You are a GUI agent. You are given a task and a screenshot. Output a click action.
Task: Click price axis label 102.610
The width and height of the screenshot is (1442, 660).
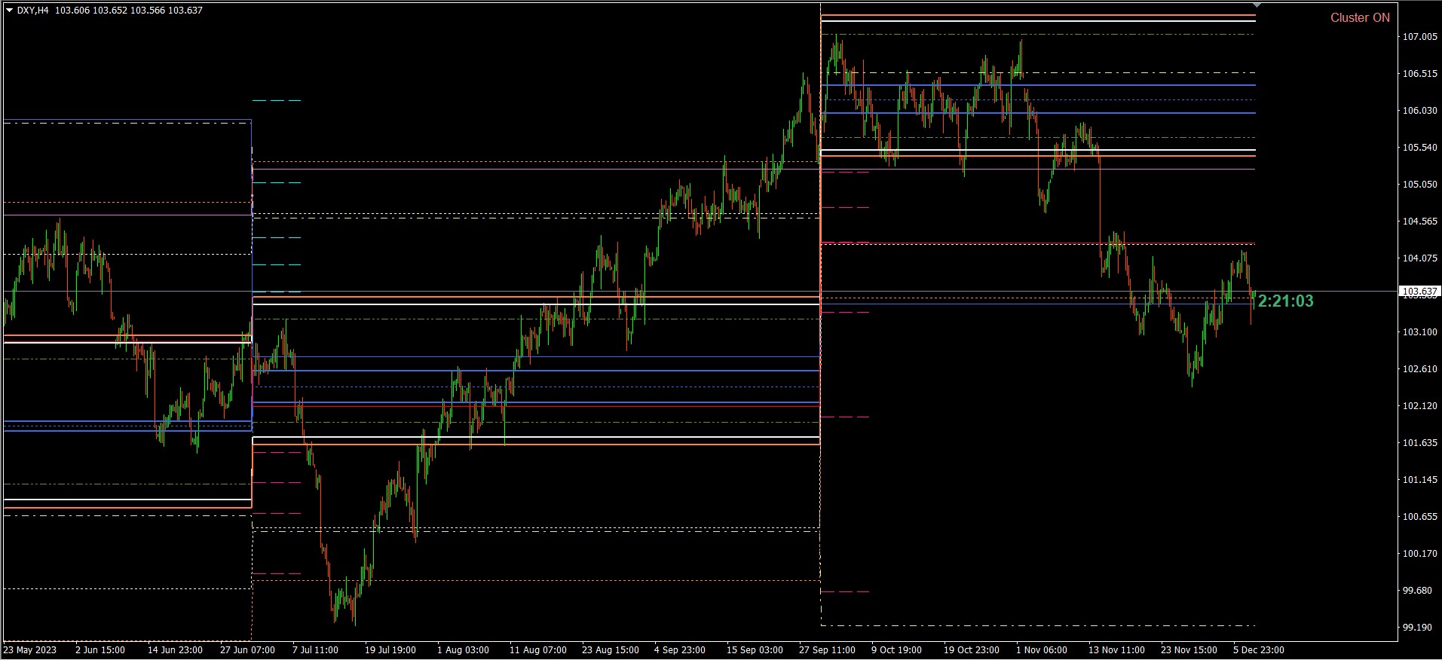1419,369
